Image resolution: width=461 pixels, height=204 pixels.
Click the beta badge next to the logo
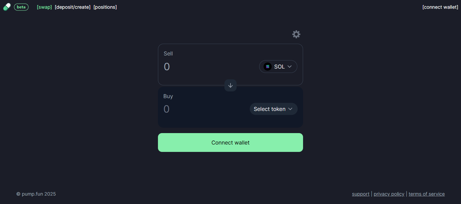tap(21, 7)
